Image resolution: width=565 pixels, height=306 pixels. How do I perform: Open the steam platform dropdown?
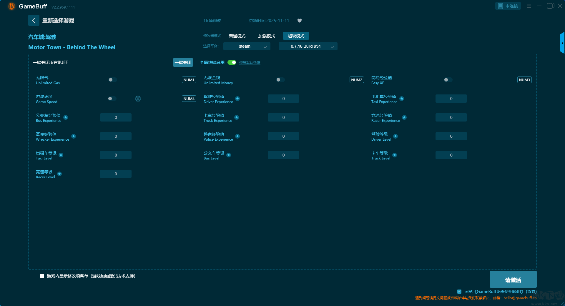[247, 46]
